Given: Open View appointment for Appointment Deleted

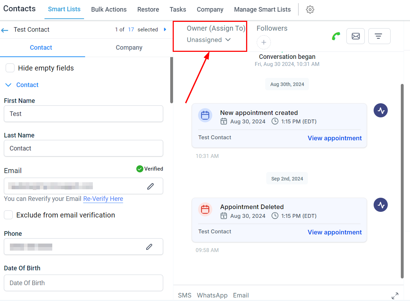Looking at the screenshot, I should point(334,232).
